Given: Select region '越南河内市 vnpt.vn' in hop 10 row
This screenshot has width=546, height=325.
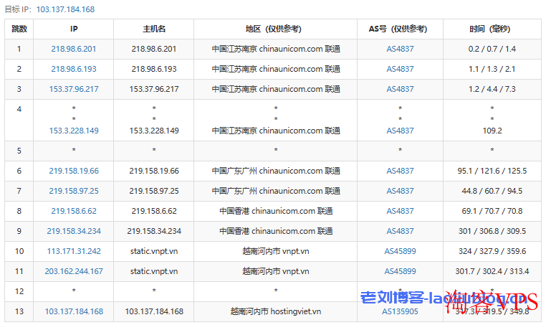Looking at the screenshot, I should pyautogui.click(x=275, y=251).
